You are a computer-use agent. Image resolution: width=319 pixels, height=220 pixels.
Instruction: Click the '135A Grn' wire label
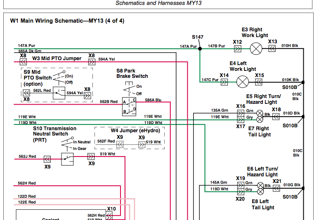pos(220,110)
